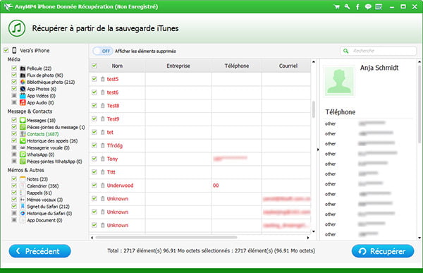
Task: Click the Anja Schmidt avatar picture
Action: click(x=339, y=81)
